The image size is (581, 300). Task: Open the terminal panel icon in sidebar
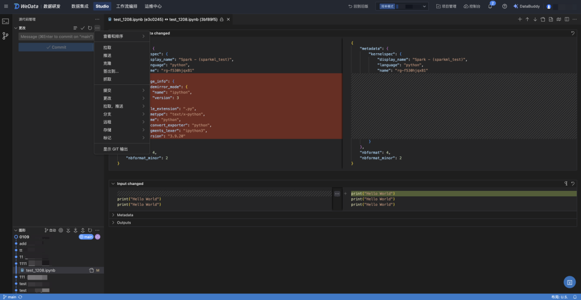(x=5, y=21)
